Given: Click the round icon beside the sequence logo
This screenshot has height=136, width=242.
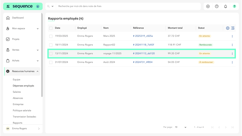Looking at the screenshot, I should [38, 6].
